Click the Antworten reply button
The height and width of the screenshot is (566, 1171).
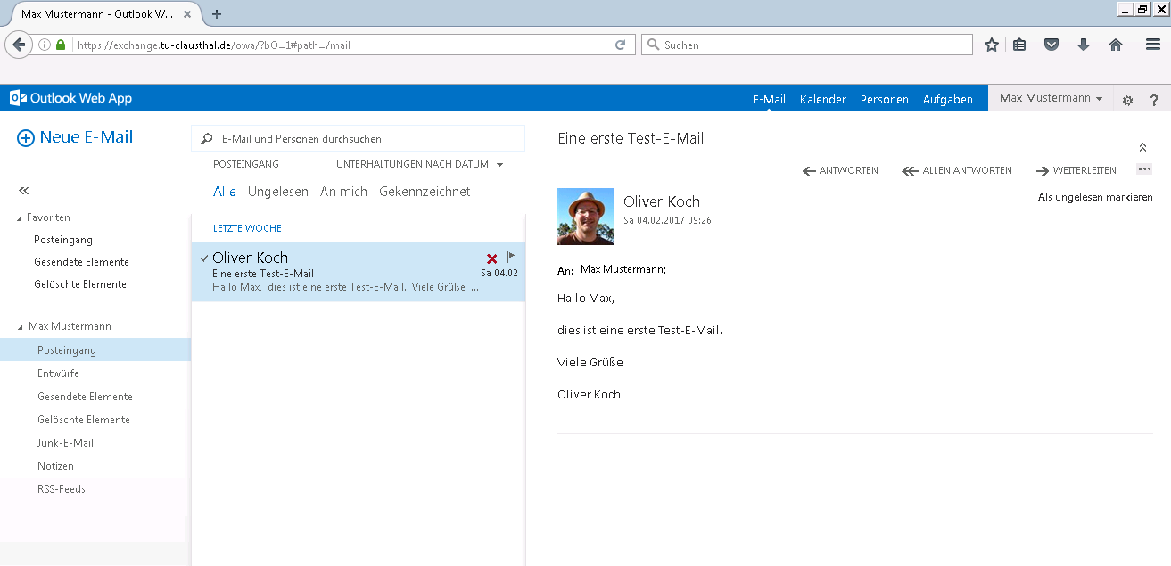tap(840, 170)
